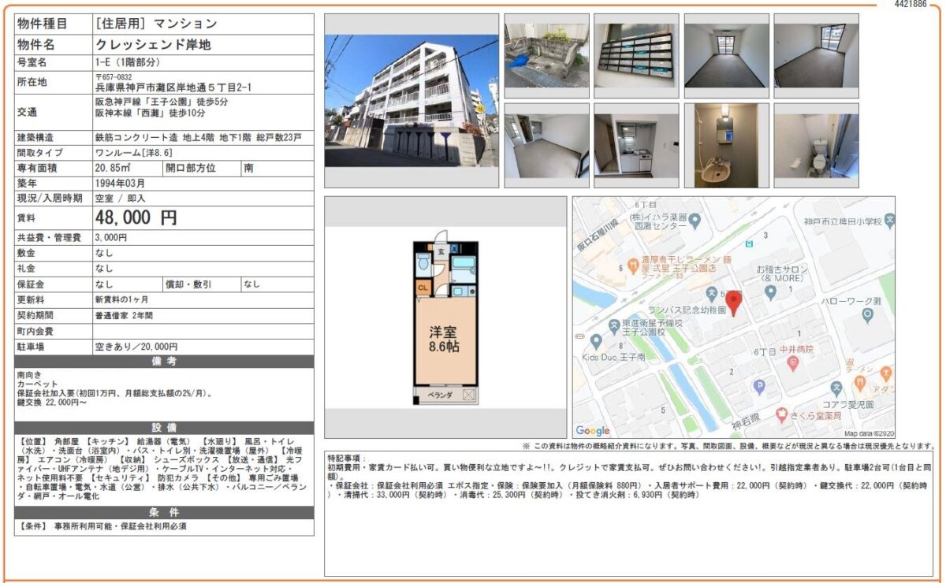Screen dimensions: 946x583
Task: Click the イハラ楽器 西灘センター map pin
Action: click(695, 221)
